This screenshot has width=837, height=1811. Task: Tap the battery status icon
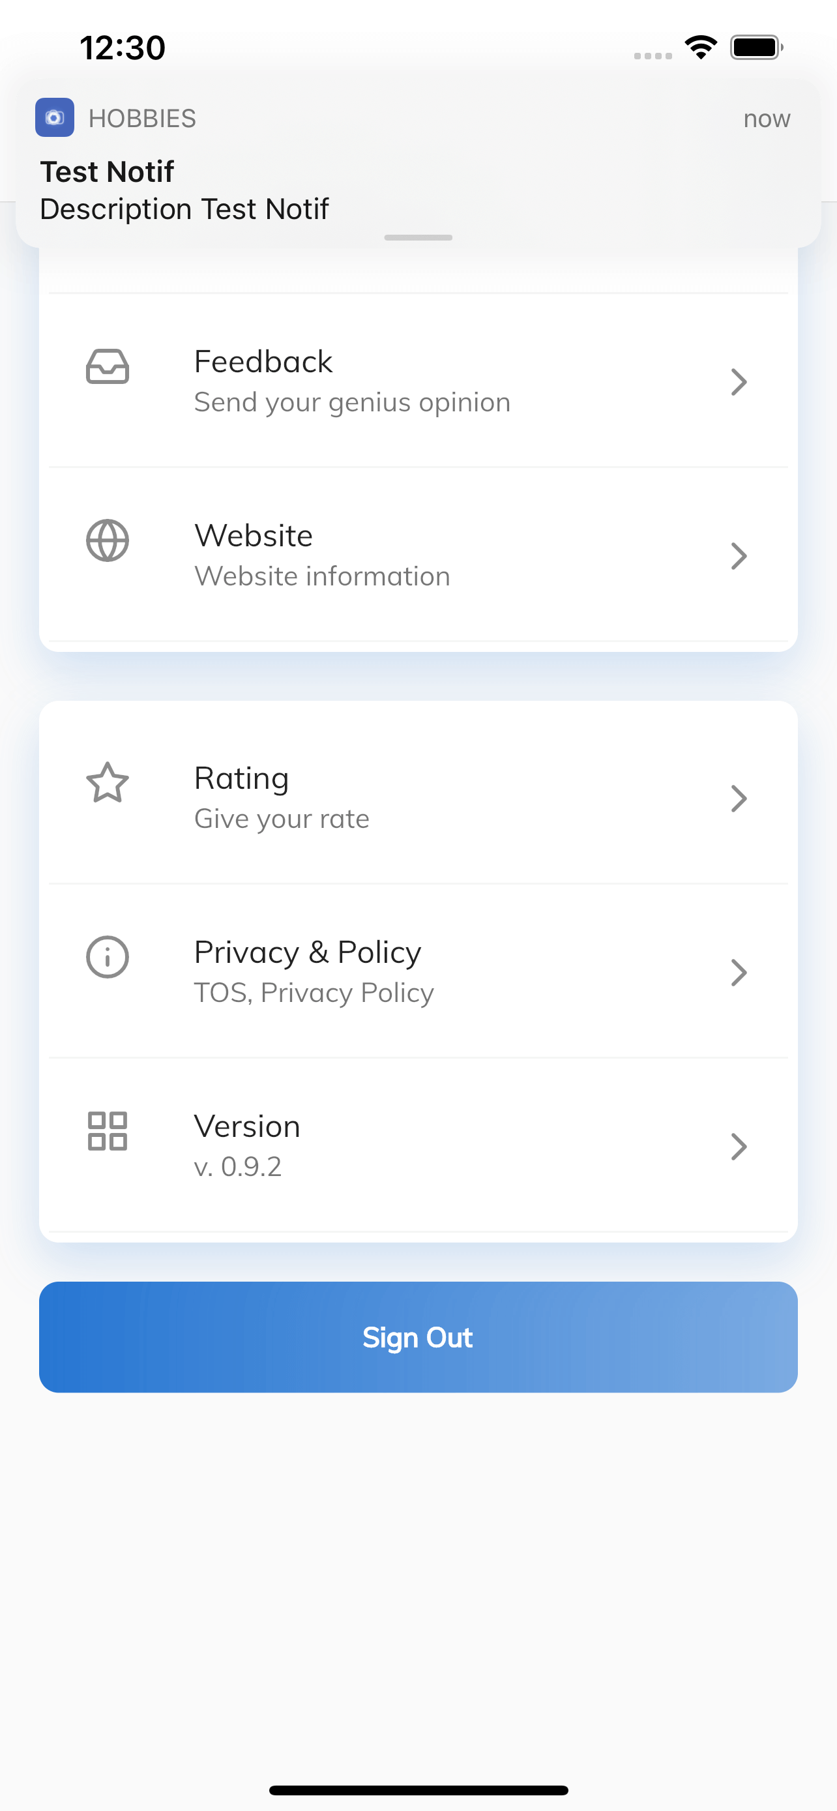pyautogui.click(x=756, y=47)
